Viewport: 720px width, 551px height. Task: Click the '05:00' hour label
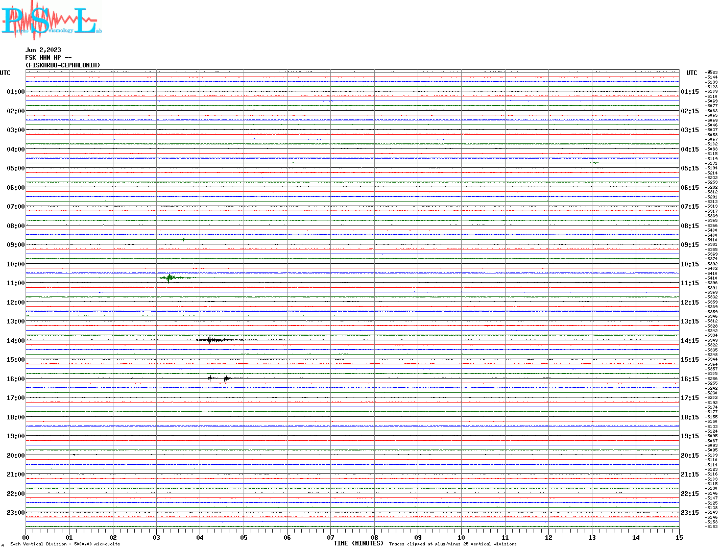(16, 168)
